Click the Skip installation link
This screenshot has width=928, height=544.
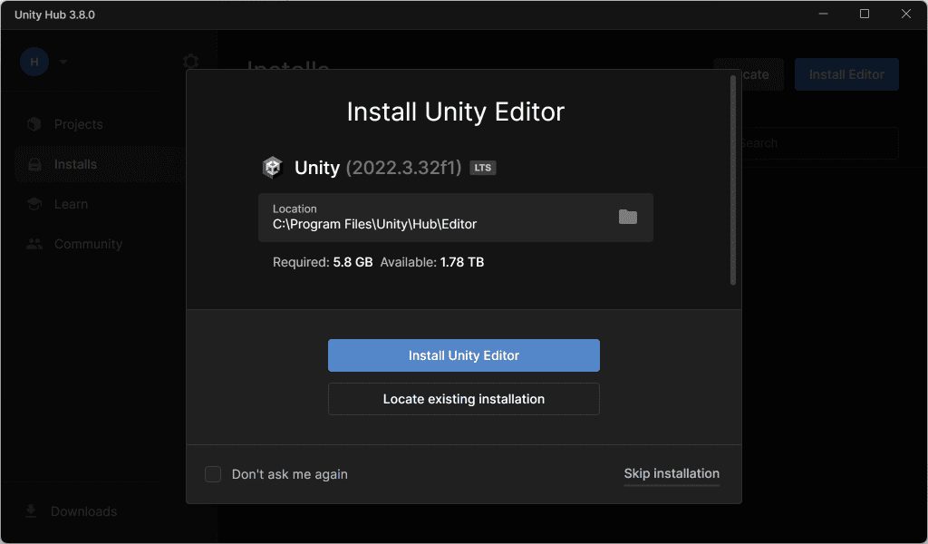pyautogui.click(x=672, y=473)
